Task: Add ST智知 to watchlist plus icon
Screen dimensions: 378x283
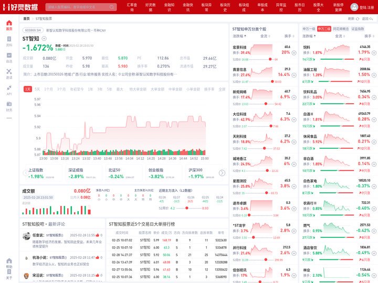Action: [44, 38]
